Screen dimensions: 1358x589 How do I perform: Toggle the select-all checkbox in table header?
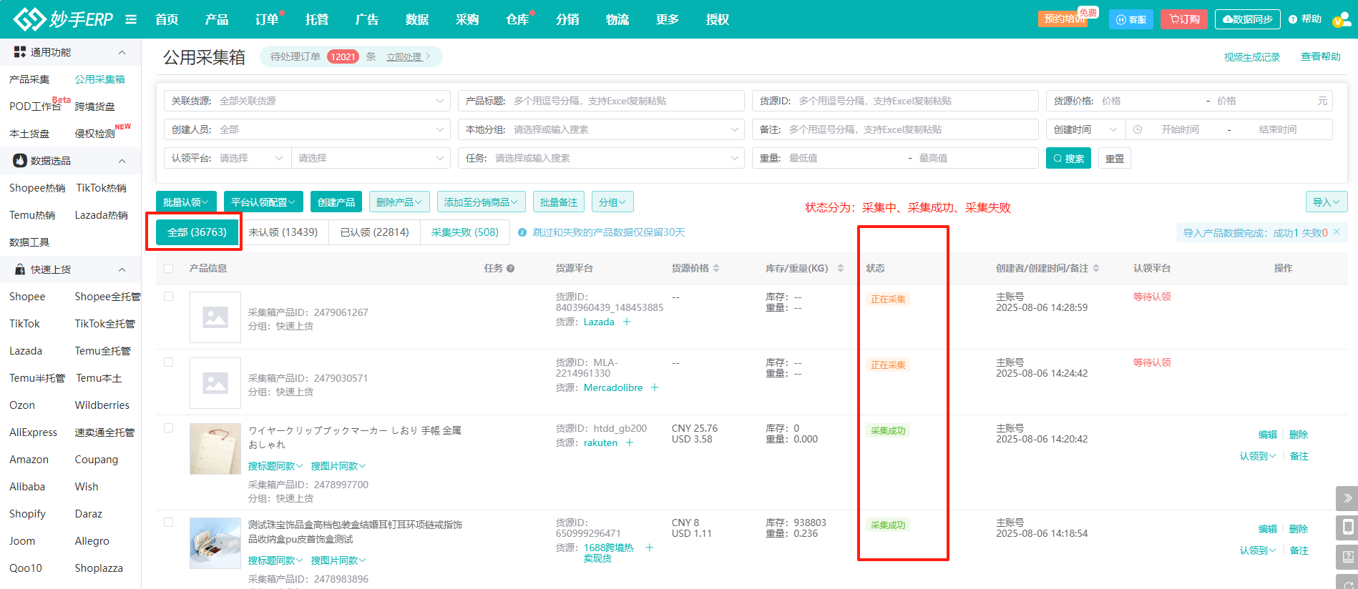click(x=169, y=268)
